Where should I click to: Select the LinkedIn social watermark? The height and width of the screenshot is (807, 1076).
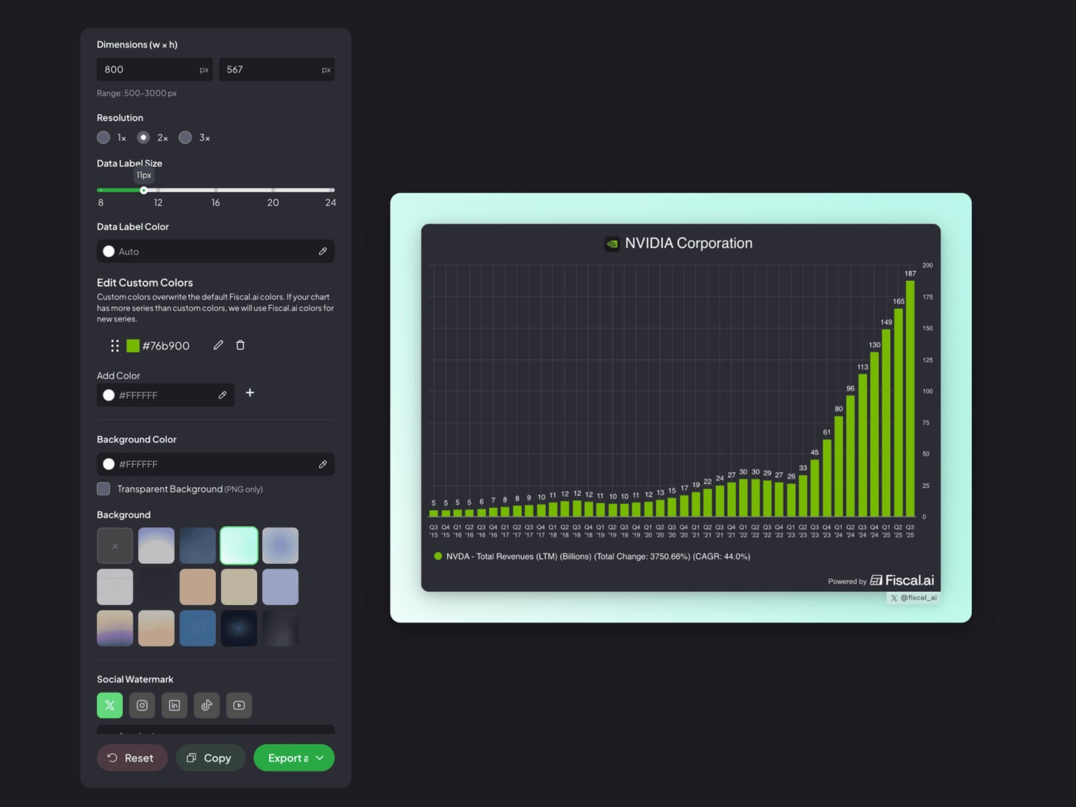174,705
